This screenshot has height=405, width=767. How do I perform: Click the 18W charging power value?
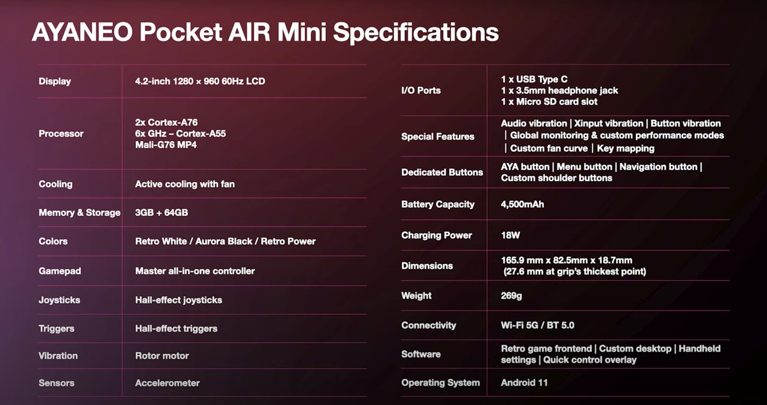(x=511, y=235)
